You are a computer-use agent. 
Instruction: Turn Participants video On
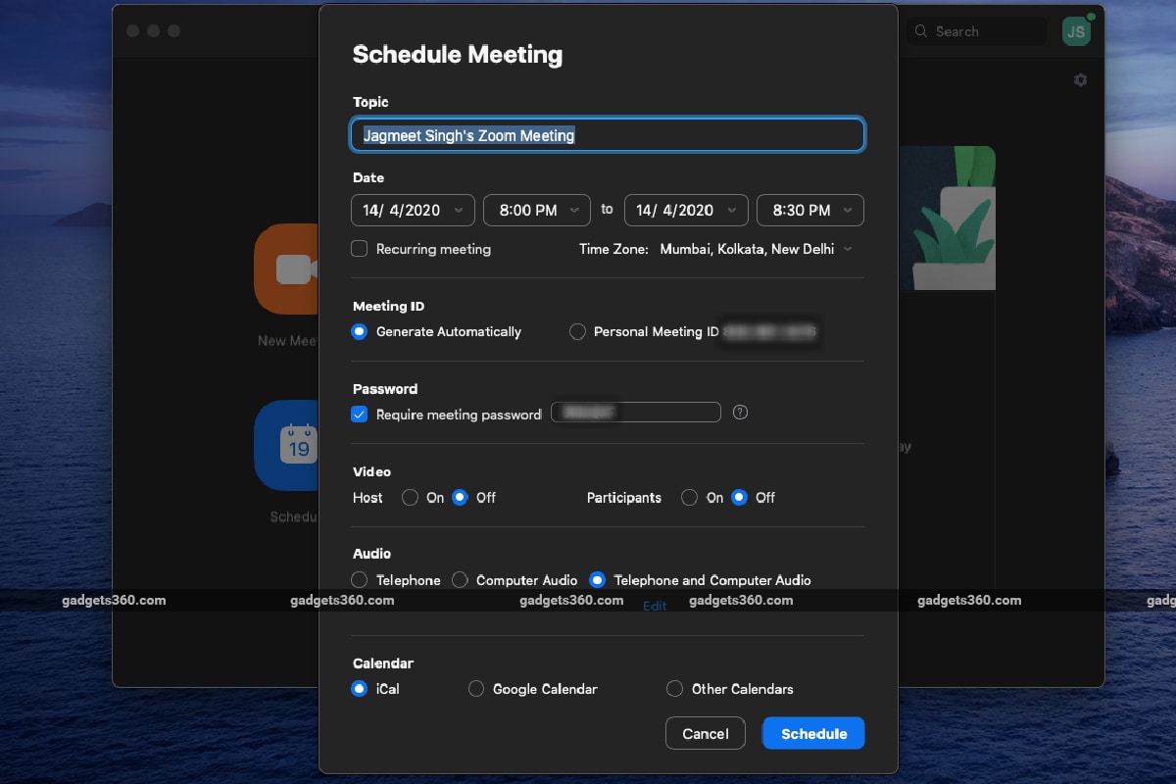click(690, 497)
